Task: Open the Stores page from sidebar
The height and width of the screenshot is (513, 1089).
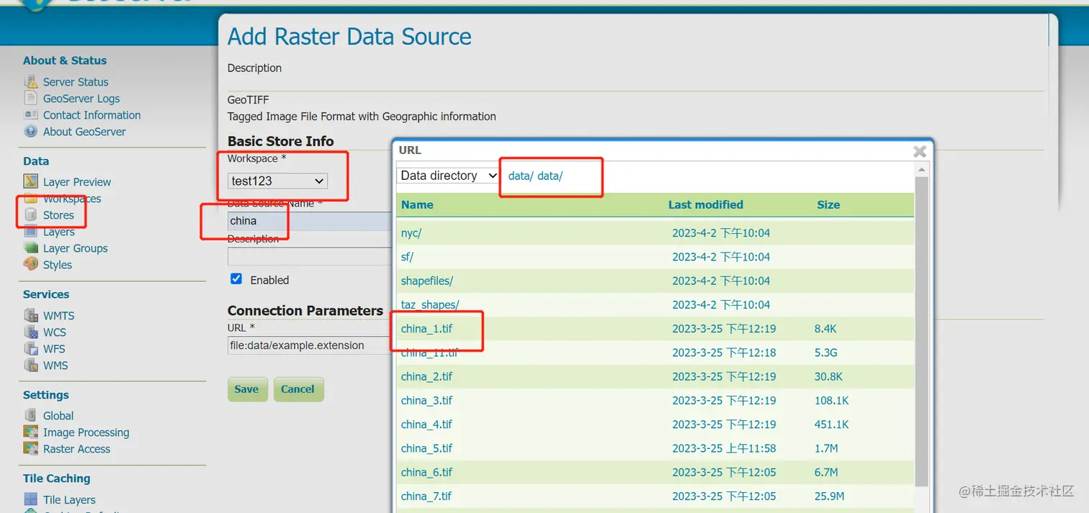Action: click(x=58, y=215)
